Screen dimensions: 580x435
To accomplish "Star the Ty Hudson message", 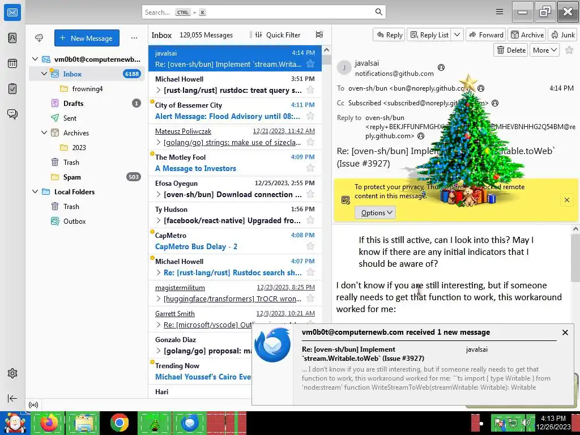I will tap(310, 220).
